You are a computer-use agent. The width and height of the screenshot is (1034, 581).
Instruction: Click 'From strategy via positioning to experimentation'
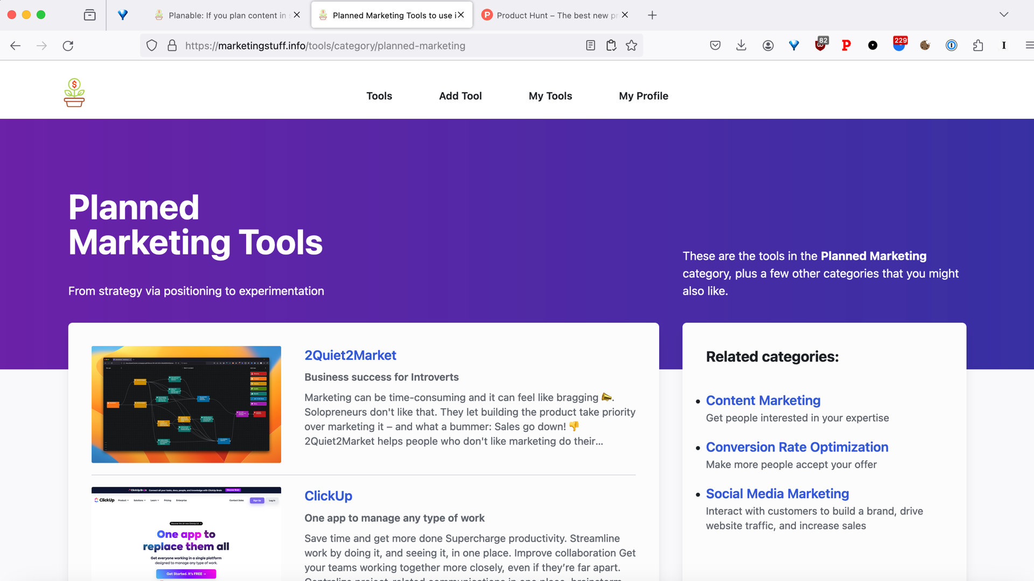coord(196,291)
